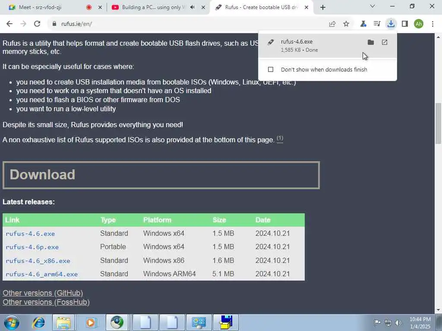Click the Download section heading
The image size is (442, 331).
pyautogui.click(x=161, y=175)
